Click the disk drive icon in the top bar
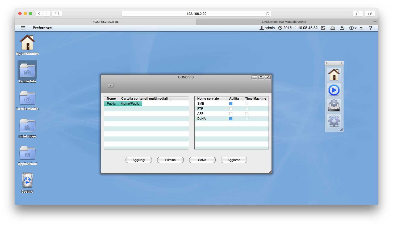Image resolution: width=393 pixels, height=226 pixels. (332, 28)
